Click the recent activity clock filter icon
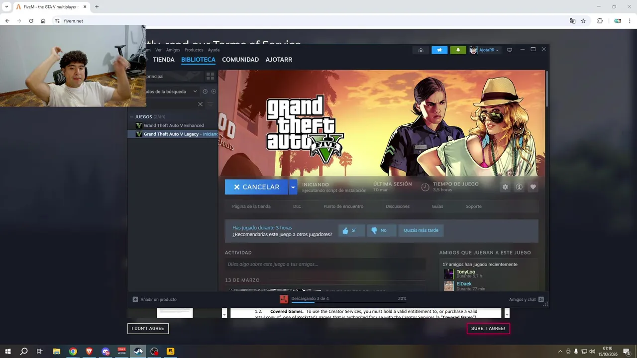This screenshot has width=637, height=358. click(x=205, y=91)
